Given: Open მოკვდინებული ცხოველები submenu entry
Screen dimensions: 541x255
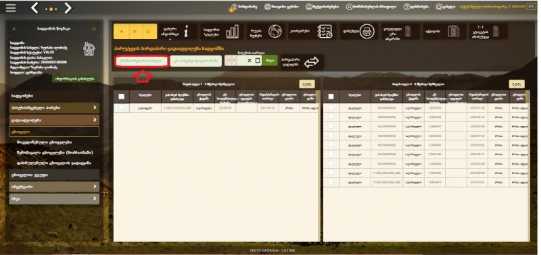Looking at the screenshot, I should [44, 142].
